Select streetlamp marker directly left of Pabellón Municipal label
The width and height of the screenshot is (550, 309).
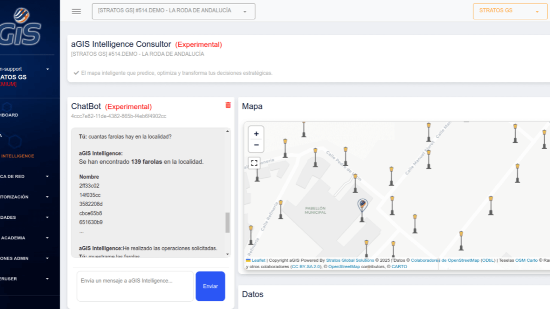tap(280, 209)
